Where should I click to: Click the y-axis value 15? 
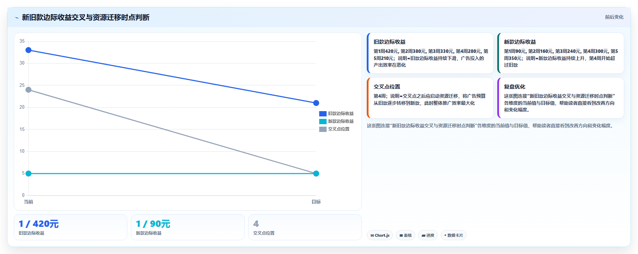[22, 129]
